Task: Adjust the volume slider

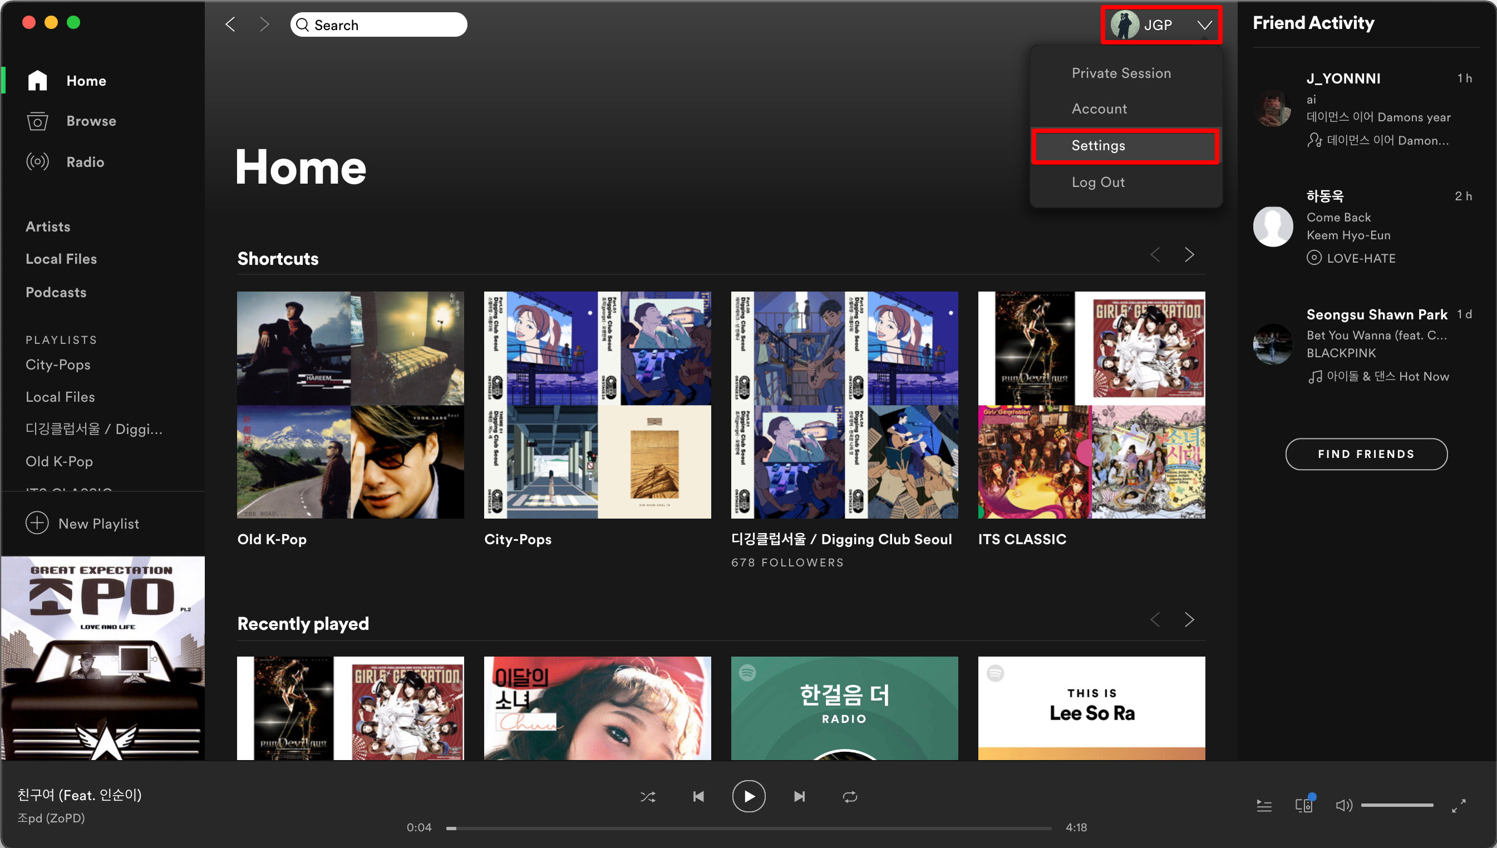Action: tap(1396, 805)
